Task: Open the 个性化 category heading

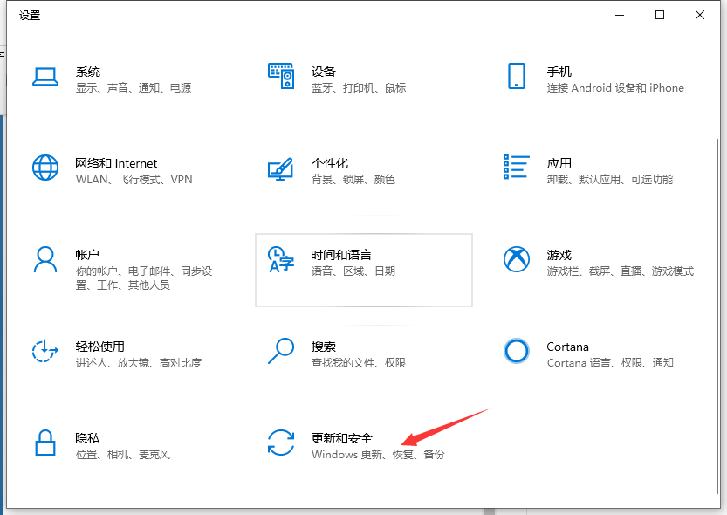Action: pos(330,163)
